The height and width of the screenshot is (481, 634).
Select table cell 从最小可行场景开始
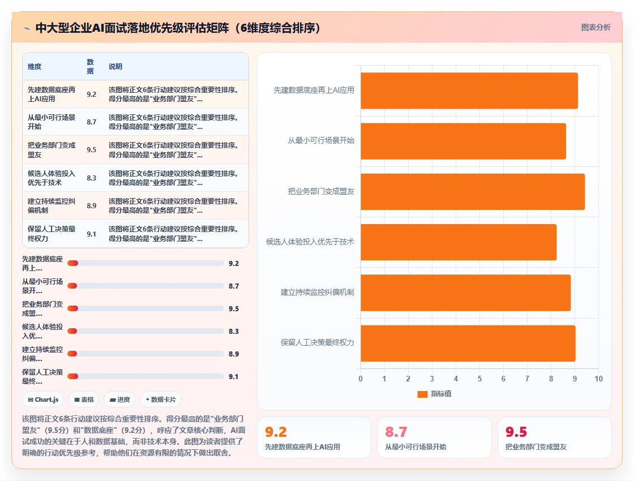click(x=52, y=122)
